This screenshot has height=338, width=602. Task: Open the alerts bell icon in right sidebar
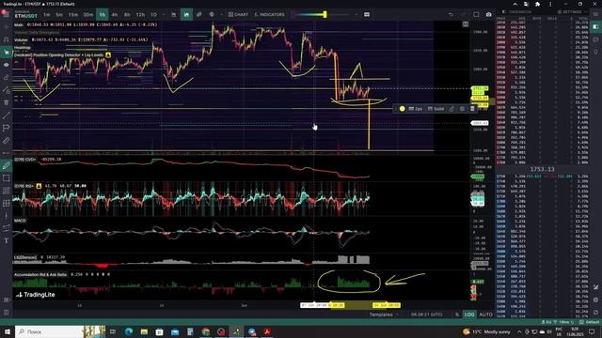click(595, 52)
